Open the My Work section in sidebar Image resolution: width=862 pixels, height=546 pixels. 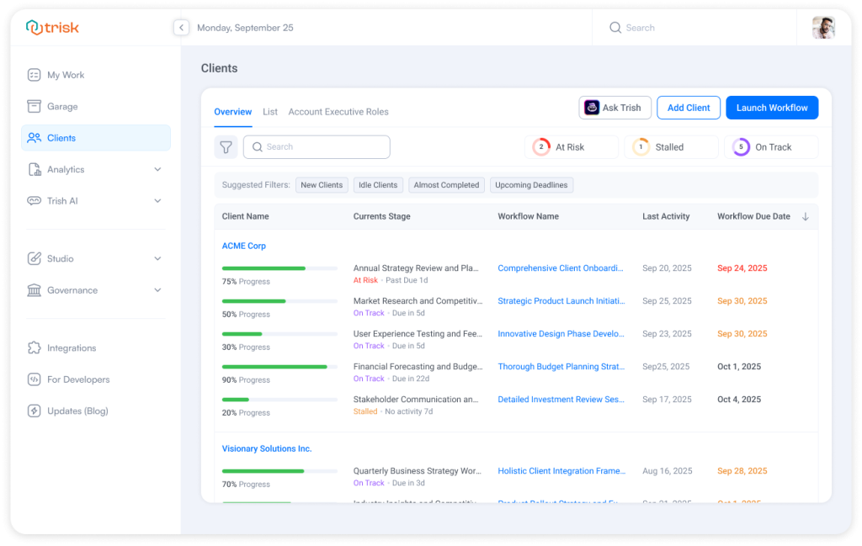[x=64, y=75]
